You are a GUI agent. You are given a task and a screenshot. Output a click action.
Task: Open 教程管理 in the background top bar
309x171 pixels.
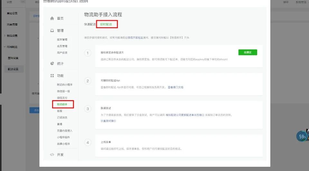coord(301,2)
